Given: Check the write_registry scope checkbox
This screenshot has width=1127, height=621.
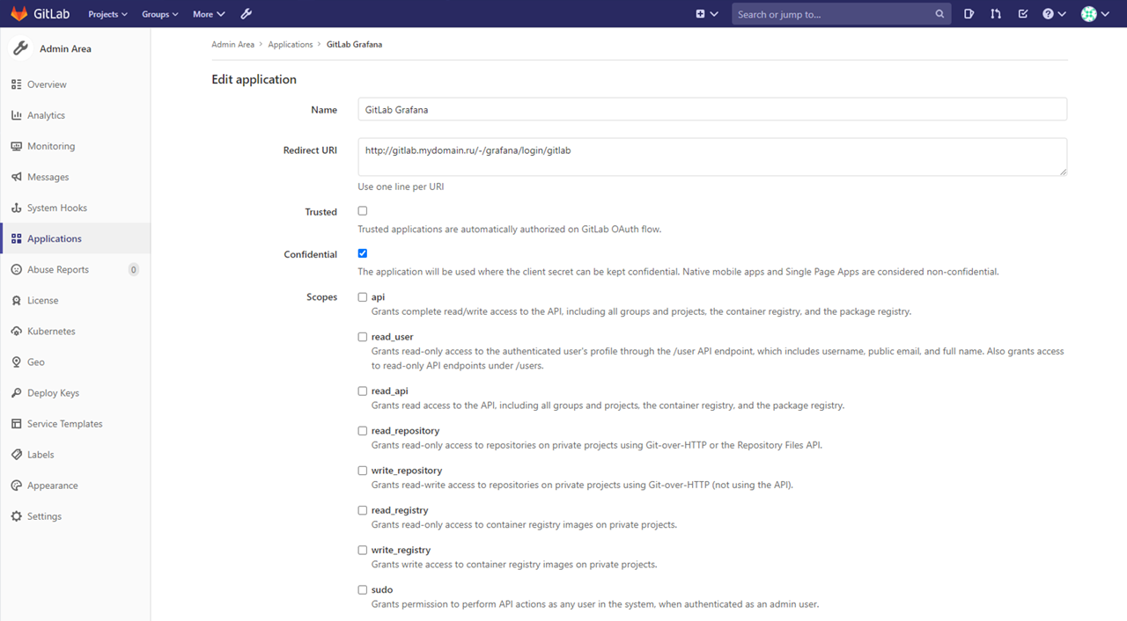Looking at the screenshot, I should point(363,550).
